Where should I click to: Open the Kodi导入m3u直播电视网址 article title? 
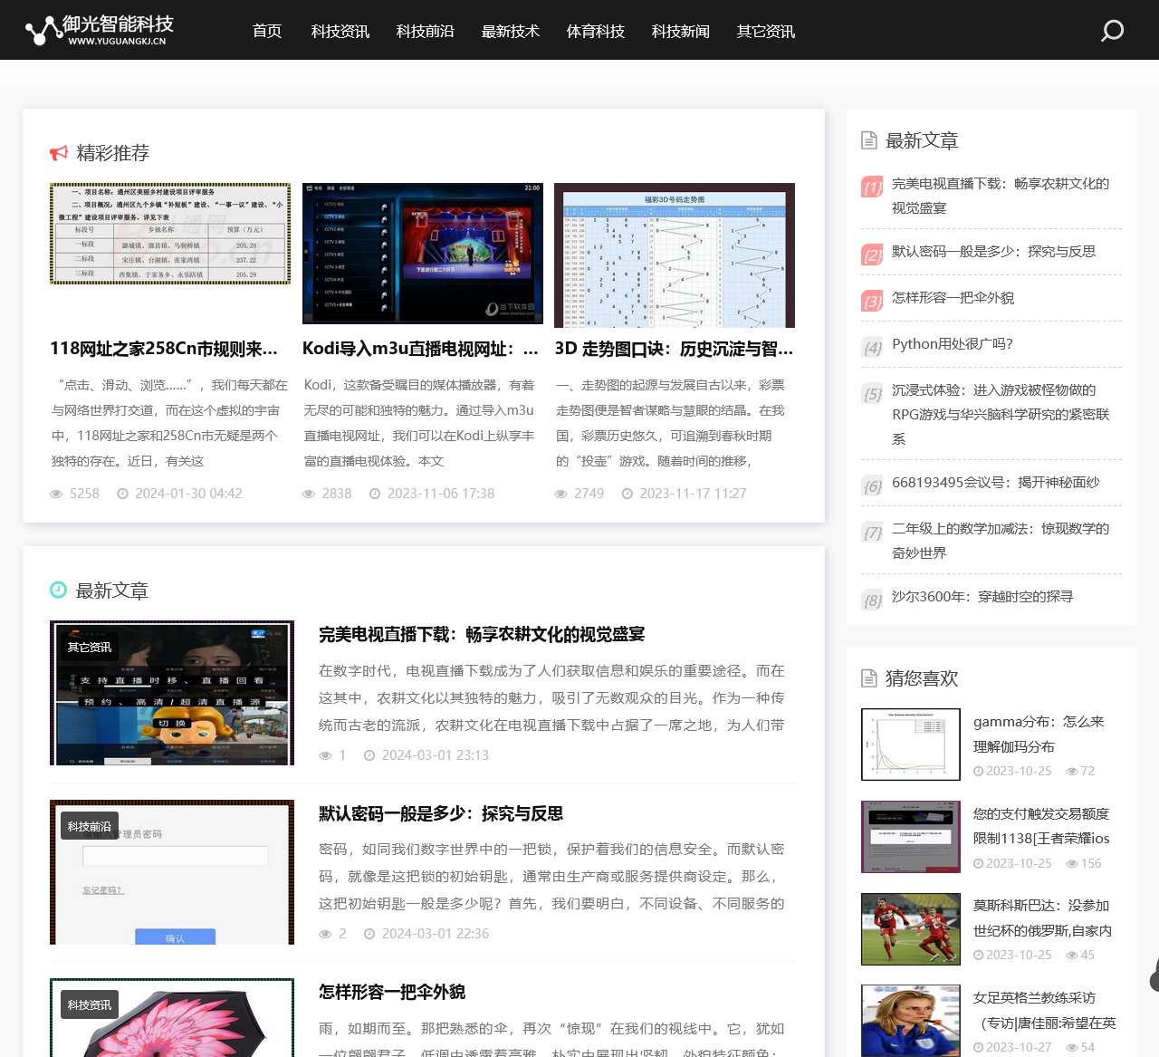[420, 349]
